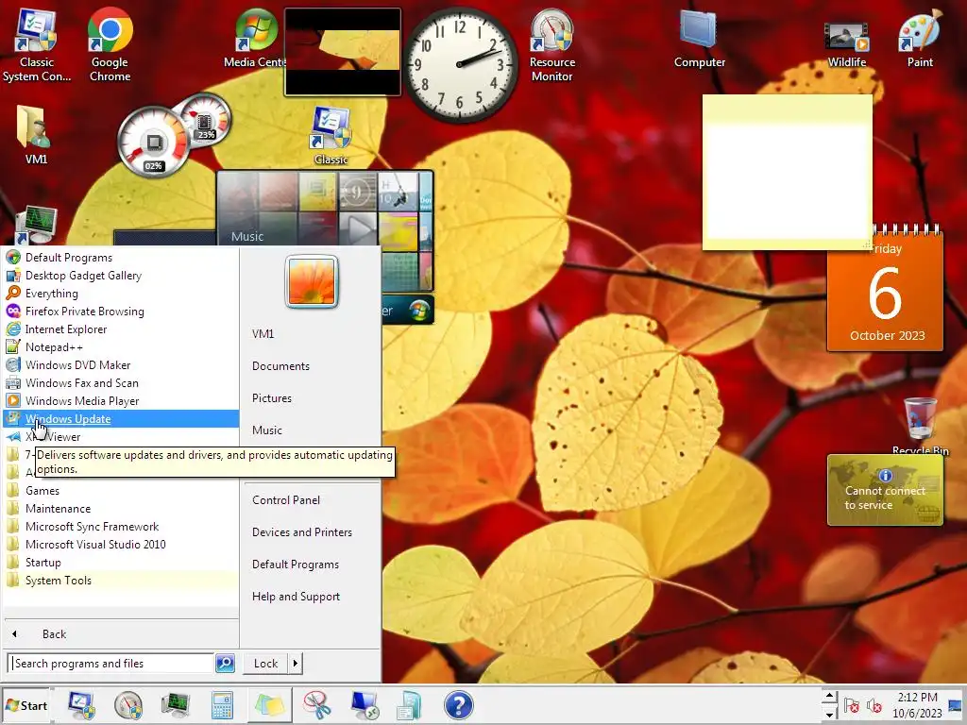Click the Windows Media Player icon
This screenshot has width=967, height=725.
(13, 400)
